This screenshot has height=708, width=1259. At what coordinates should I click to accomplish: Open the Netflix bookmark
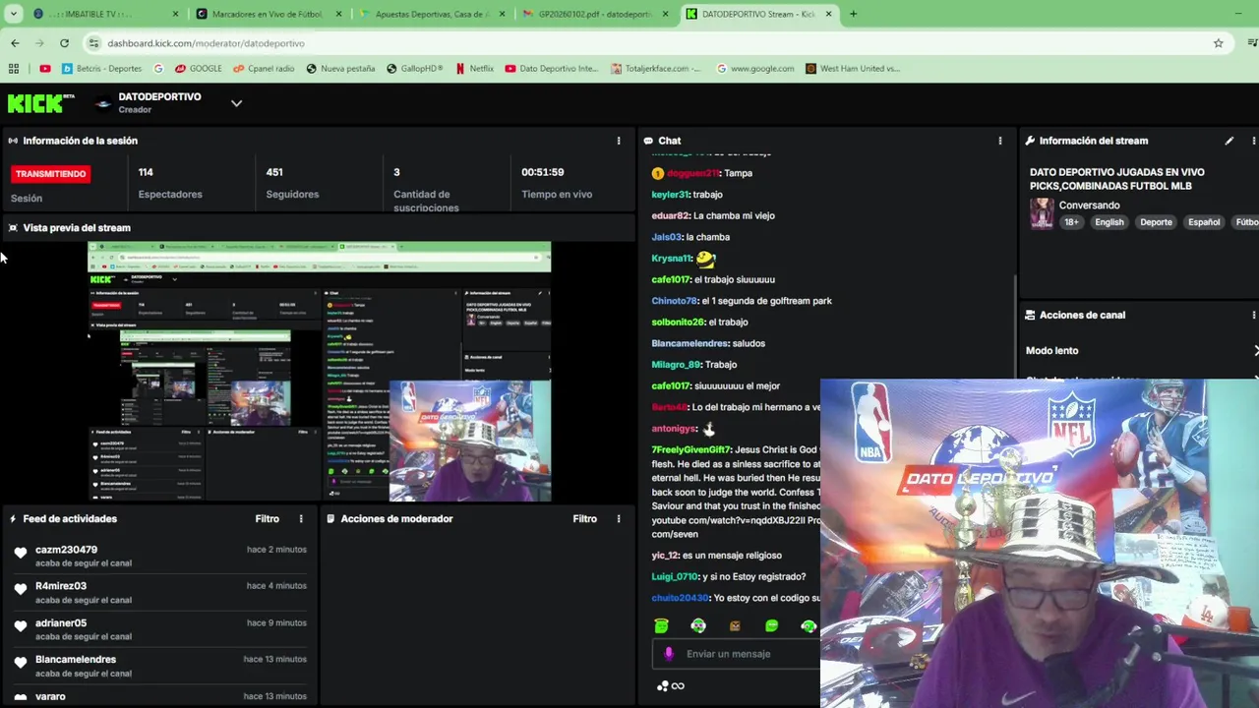474,69
